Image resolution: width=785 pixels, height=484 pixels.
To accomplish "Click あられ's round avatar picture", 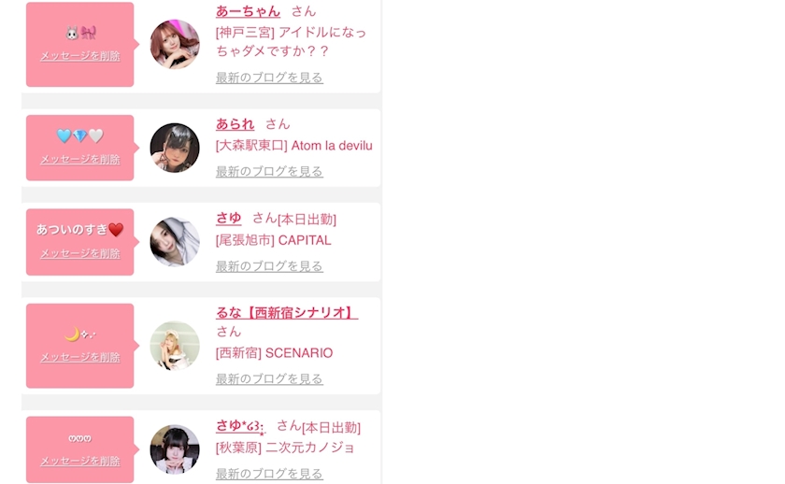I will coord(175,148).
